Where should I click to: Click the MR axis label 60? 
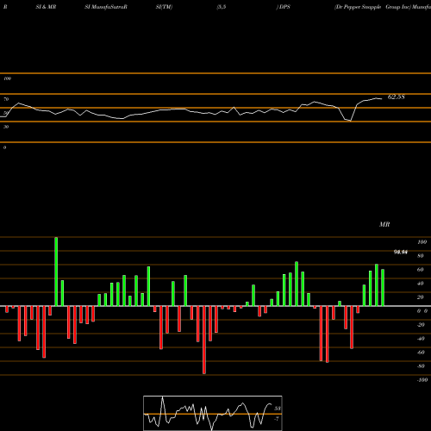point(421,270)
